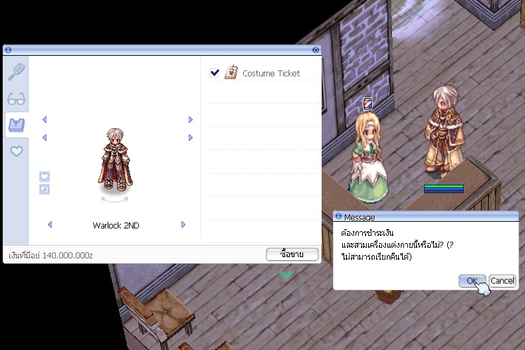Click round button at stylist window's top-left
The width and height of the screenshot is (525, 350).
click(x=8, y=50)
